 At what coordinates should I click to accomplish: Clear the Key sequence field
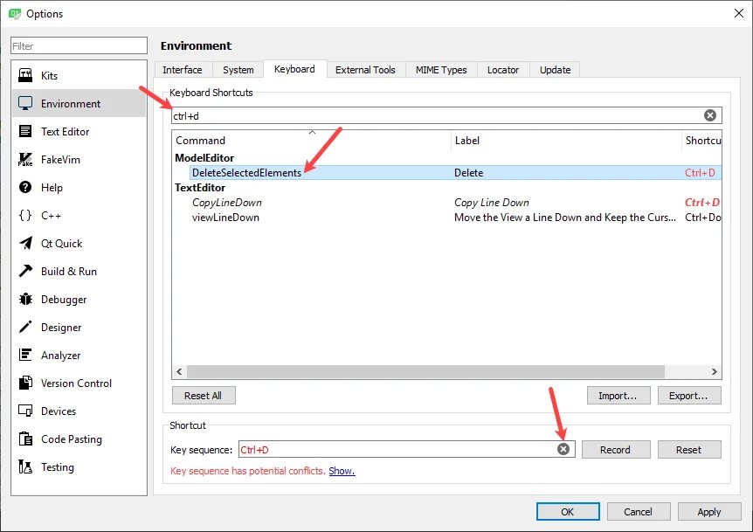point(563,449)
